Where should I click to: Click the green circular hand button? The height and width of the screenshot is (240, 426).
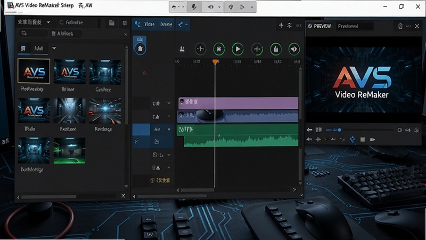point(275,49)
